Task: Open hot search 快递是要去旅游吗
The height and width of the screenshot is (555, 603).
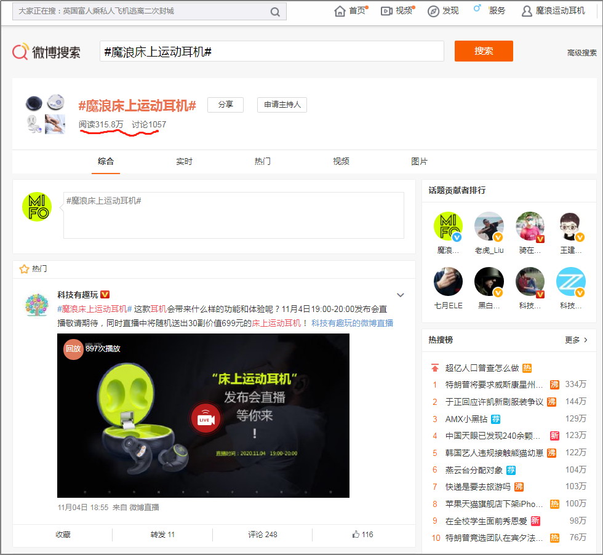Action: click(x=477, y=487)
